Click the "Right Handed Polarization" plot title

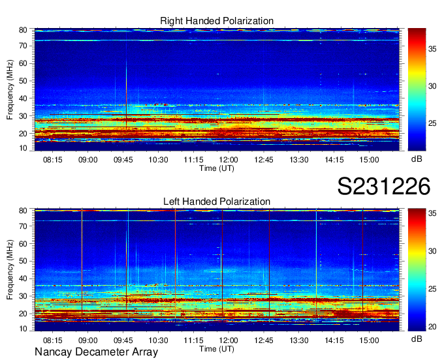[x=217, y=21]
